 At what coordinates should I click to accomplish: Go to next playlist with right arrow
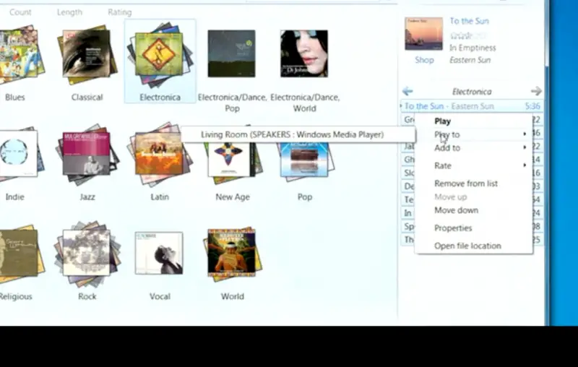click(536, 91)
